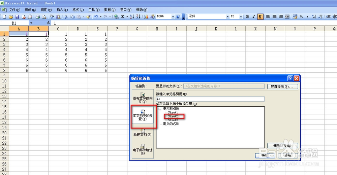Click the New workbook icon

click(x=4, y=16)
